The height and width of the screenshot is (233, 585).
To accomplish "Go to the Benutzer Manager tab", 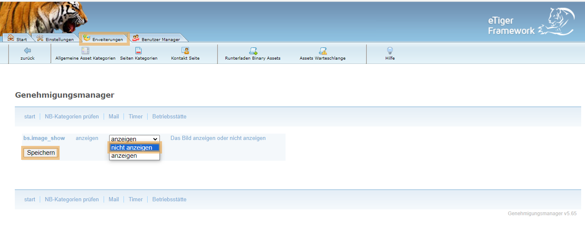I will pos(156,39).
